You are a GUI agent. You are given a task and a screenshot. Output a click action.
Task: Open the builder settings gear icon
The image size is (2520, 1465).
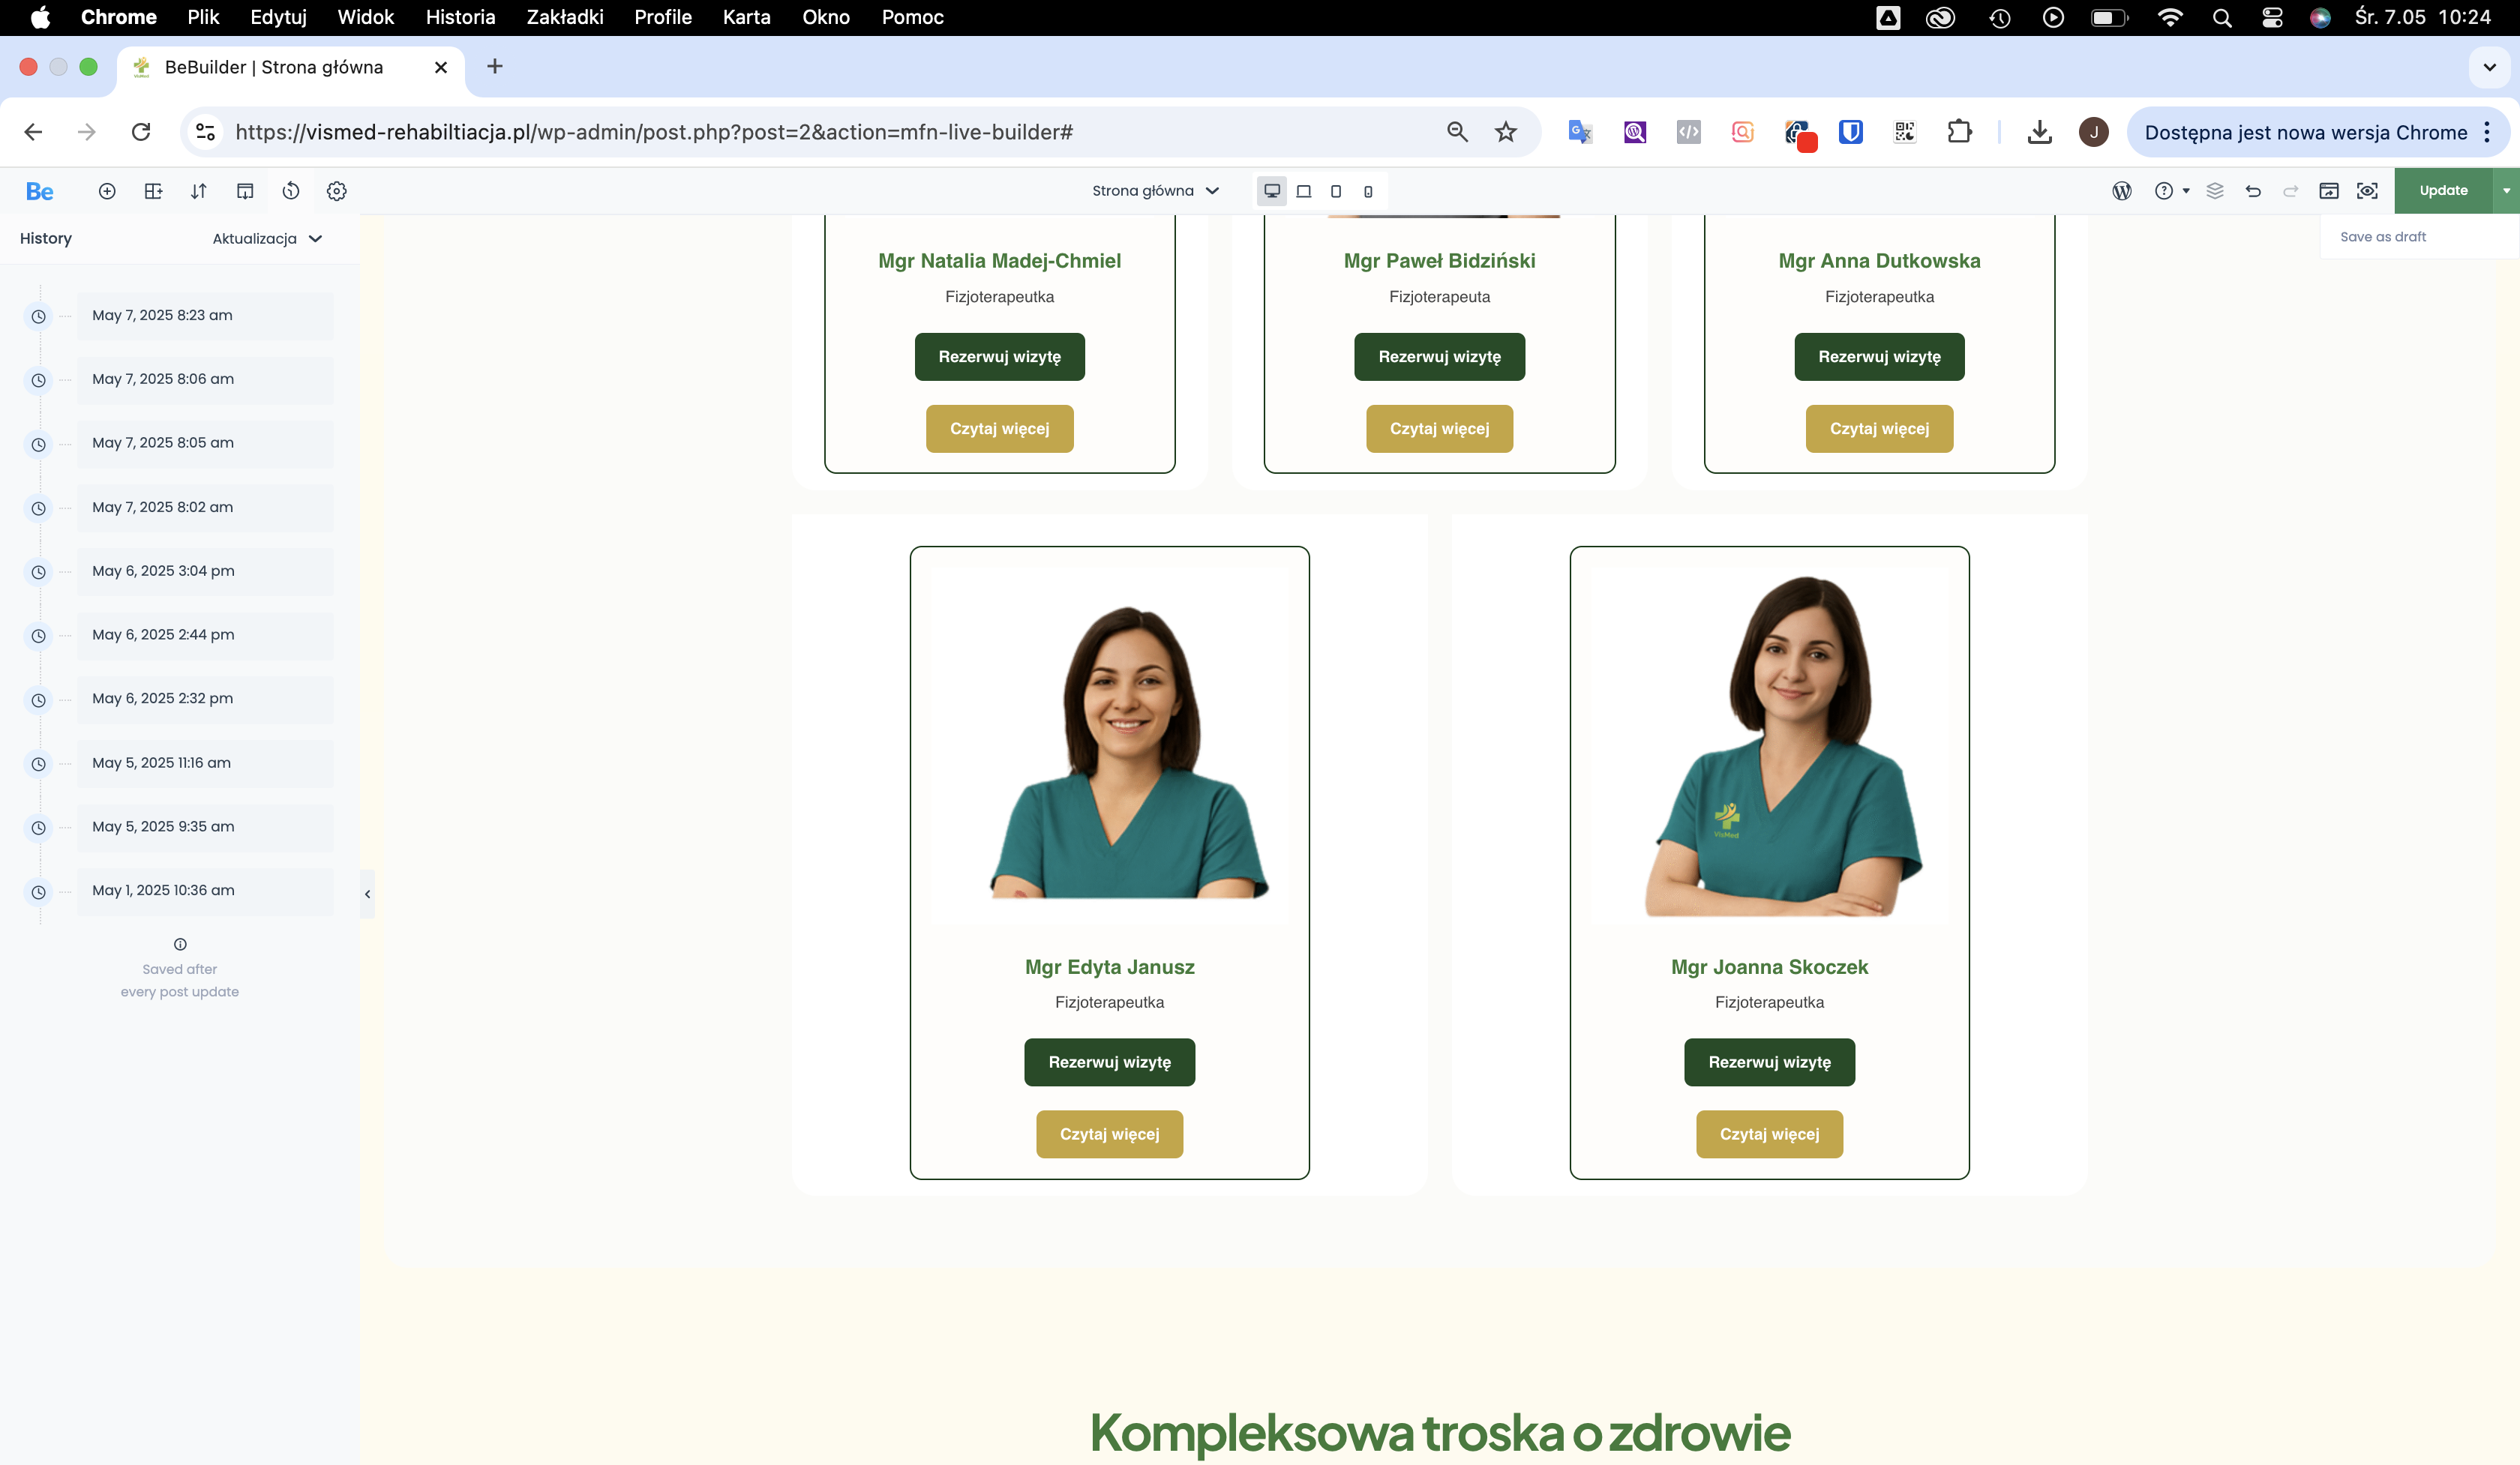tap(337, 191)
